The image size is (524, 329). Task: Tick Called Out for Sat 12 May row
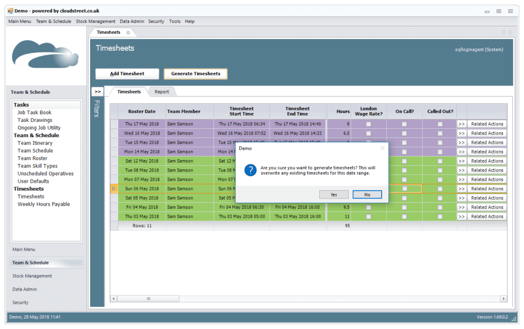tap(440, 161)
